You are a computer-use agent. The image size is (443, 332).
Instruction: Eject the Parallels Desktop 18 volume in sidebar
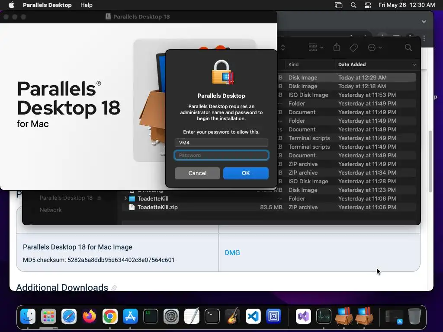tap(99, 198)
